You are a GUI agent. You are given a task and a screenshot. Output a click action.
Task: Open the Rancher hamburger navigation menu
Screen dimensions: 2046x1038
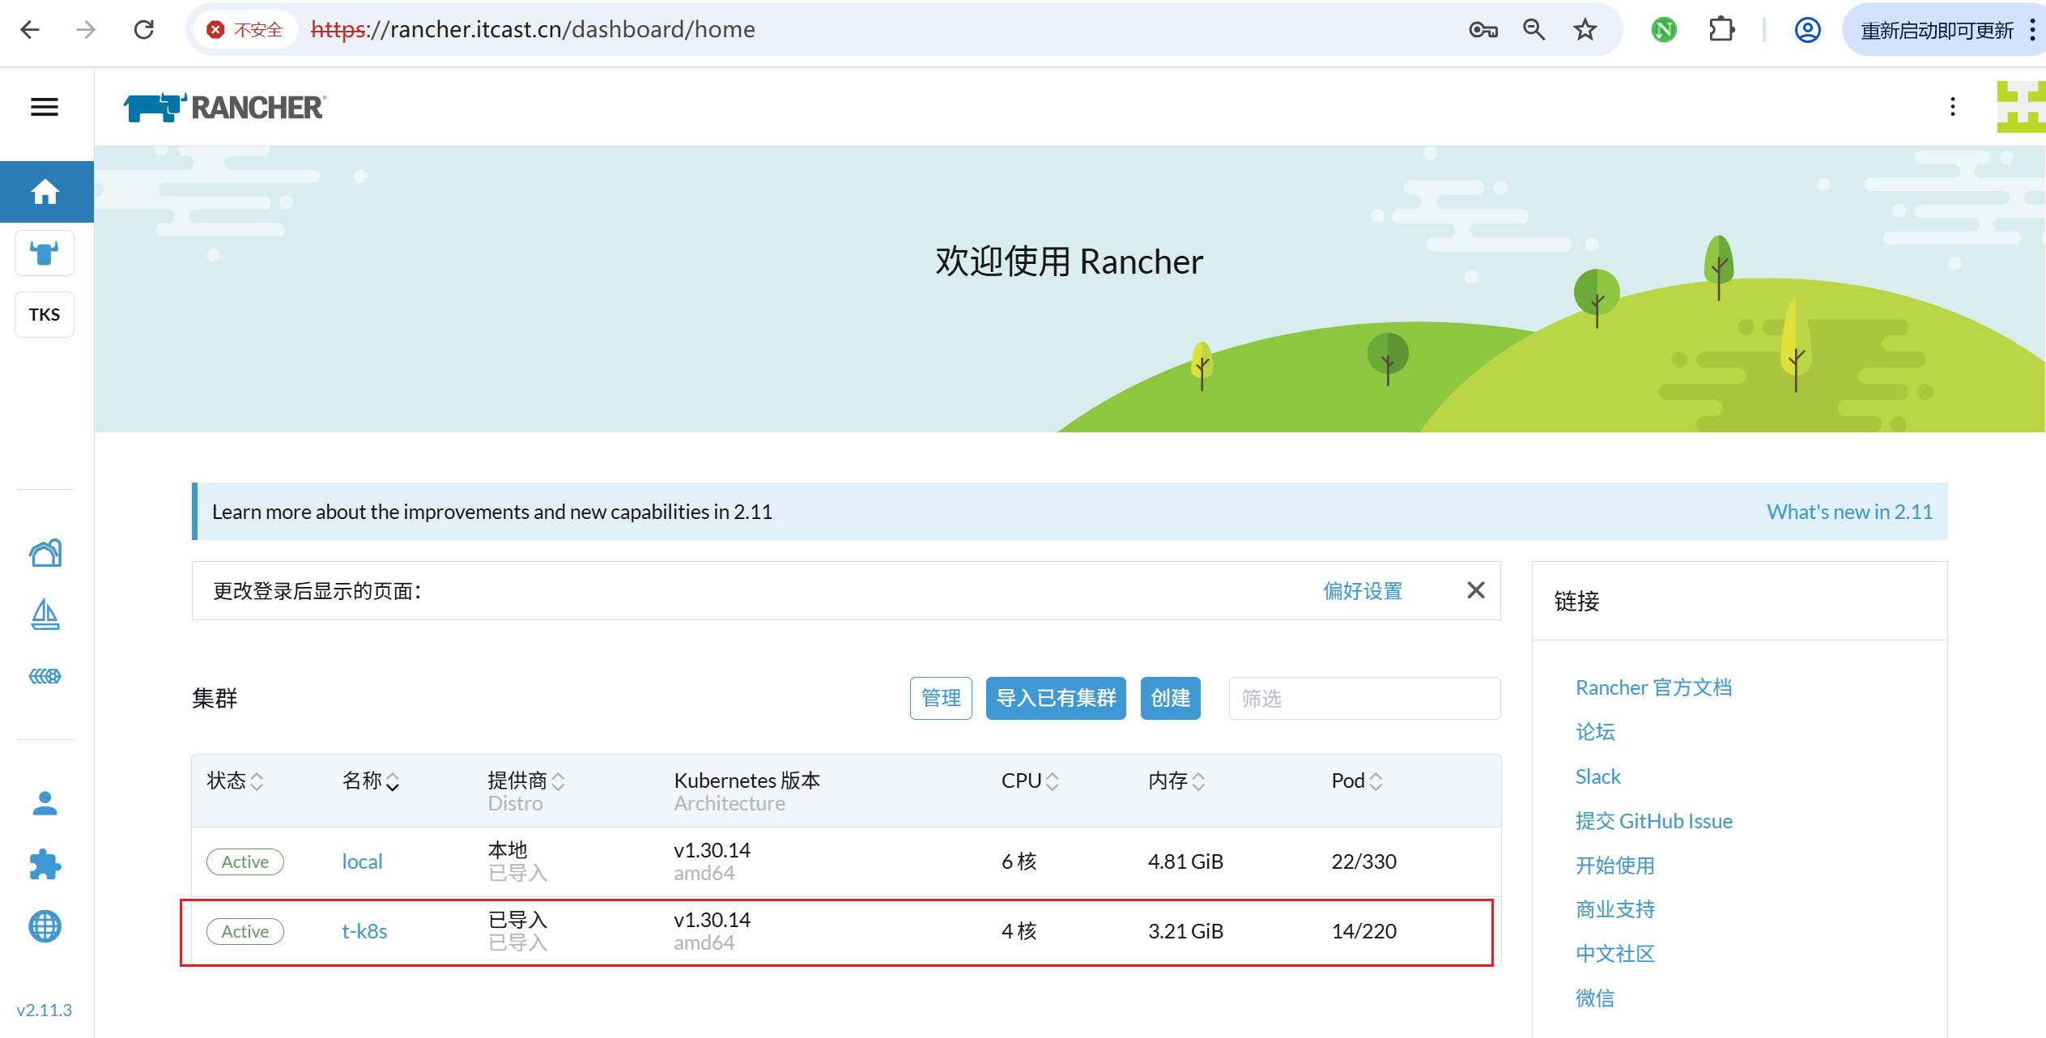(x=45, y=107)
